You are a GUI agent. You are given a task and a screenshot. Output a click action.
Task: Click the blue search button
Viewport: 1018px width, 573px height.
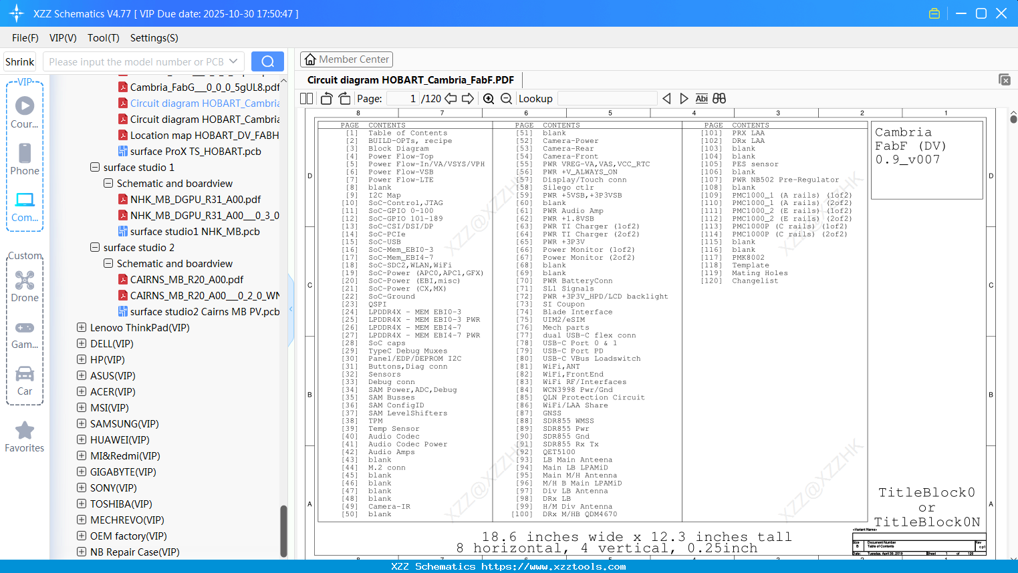[x=267, y=61]
